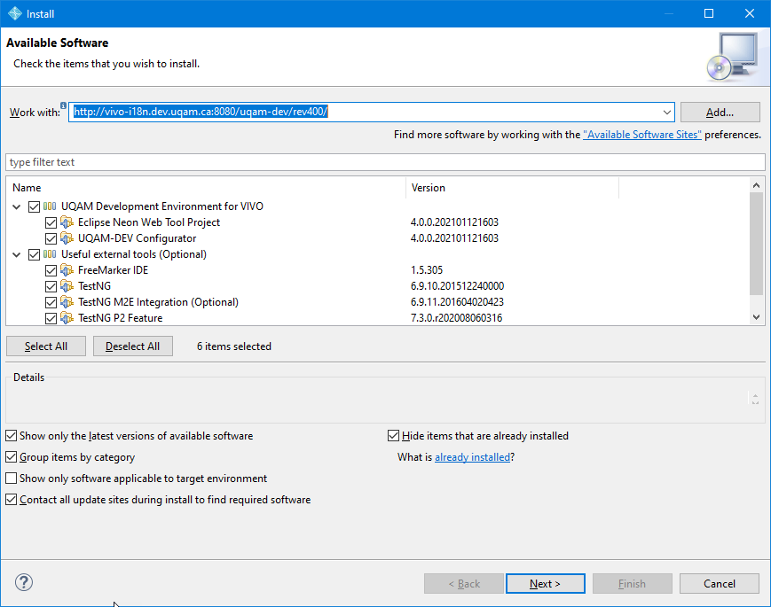The width and height of the screenshot is (771, 607).
Task: Click the 6 items selected label
Action: pyautogui.click(x=234, y=346)
